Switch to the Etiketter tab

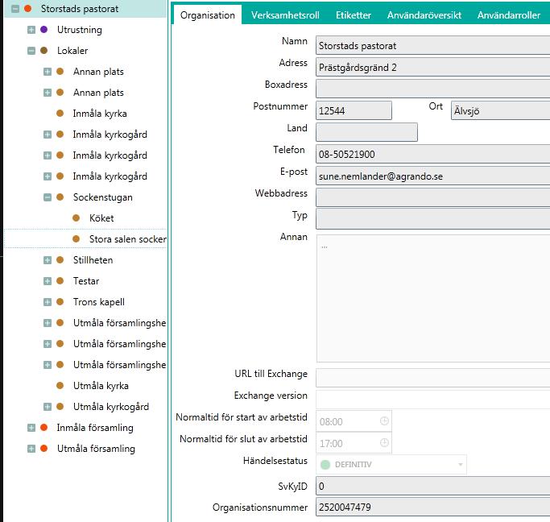[354, 15]
